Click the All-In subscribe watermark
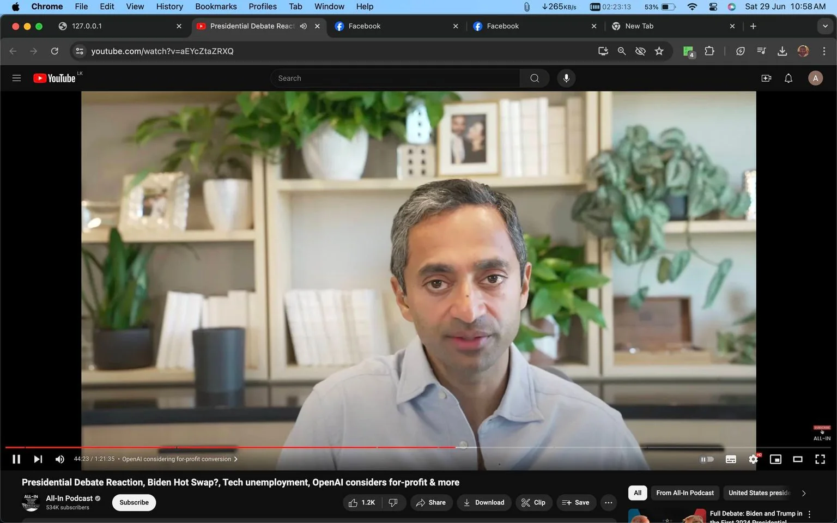Viewport: 837px width, 523px height. [822, 433]
